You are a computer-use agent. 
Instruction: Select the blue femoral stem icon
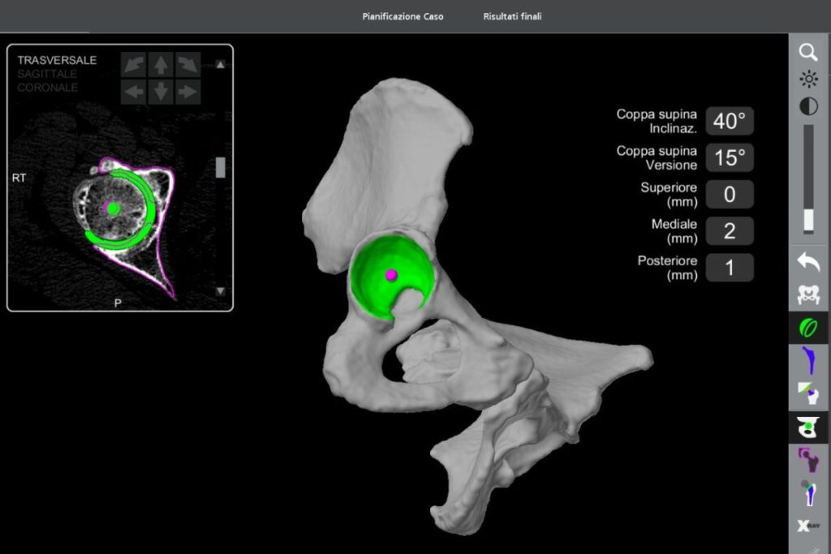(808, 359)
